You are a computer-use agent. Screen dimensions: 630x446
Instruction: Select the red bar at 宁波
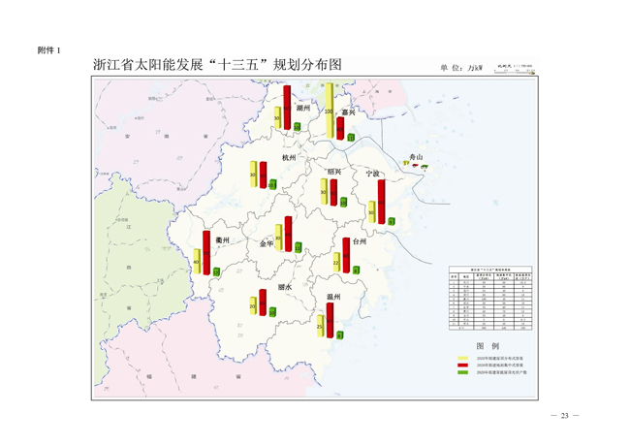pyautogui.click(x=381, y=202)
